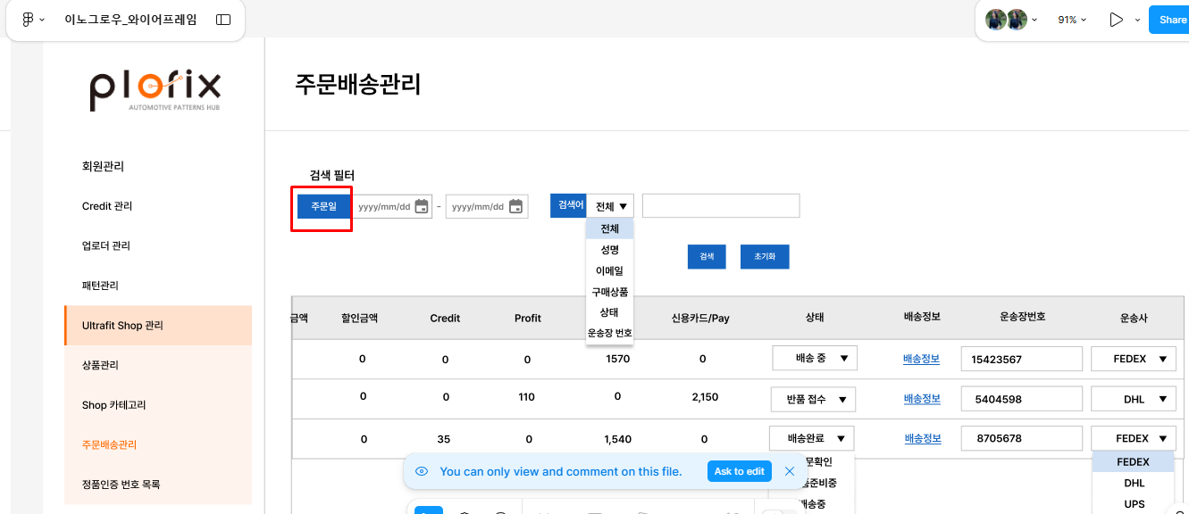Click the Share button
This screenshot has height=514, width=1189.
pyautogui.click(x=1170, y=19)
